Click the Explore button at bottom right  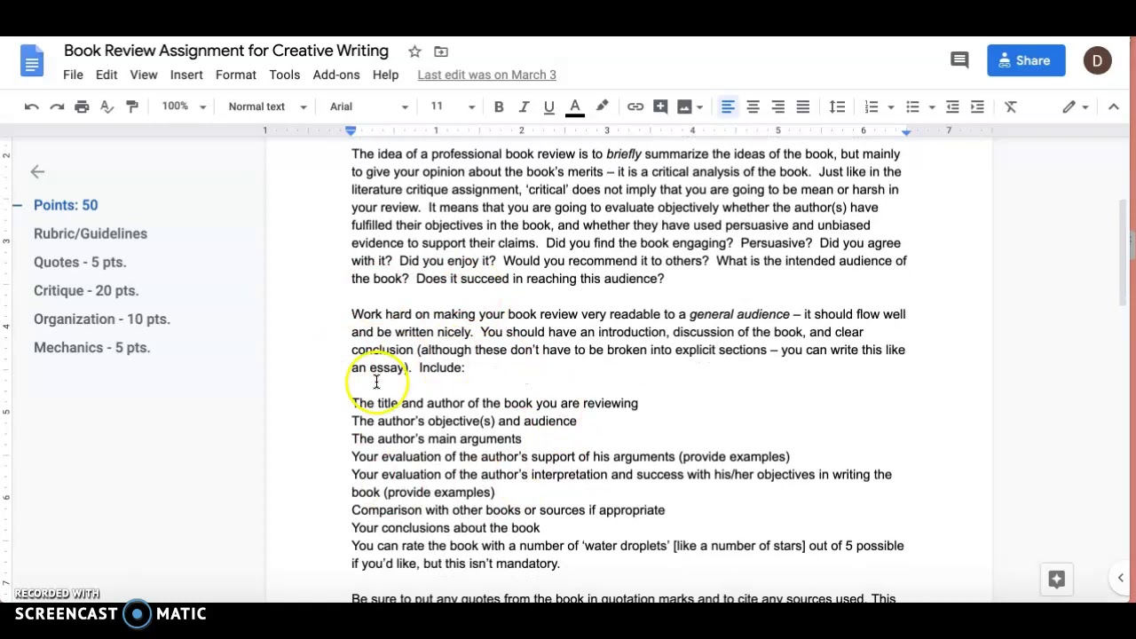tap(1056, 579)
